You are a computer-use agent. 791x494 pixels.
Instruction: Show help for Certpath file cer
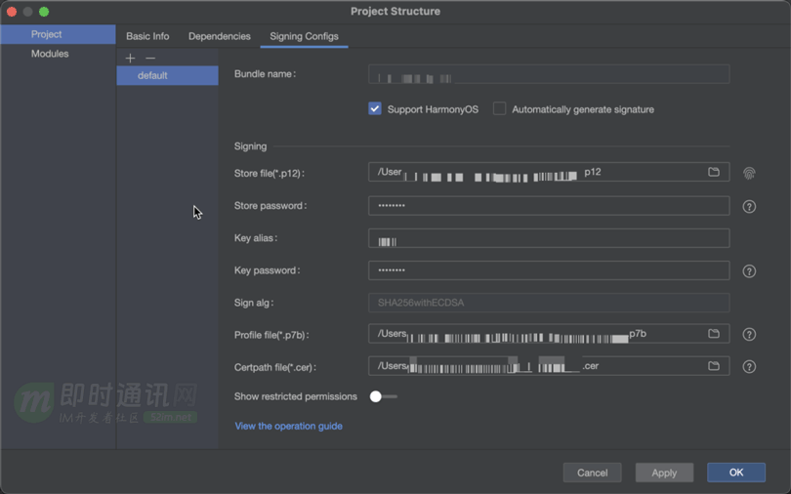[x=749, y=366]
